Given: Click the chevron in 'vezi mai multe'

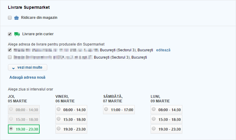Looking at the screenshot, I should pyautogui.click(x=13, y=67).
